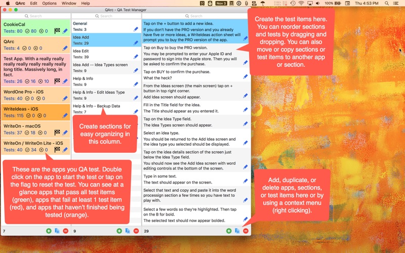Select the WriteOn - macOS app
Image resolution: width=405 pixels, height=253 pixels.
(35, 130)
